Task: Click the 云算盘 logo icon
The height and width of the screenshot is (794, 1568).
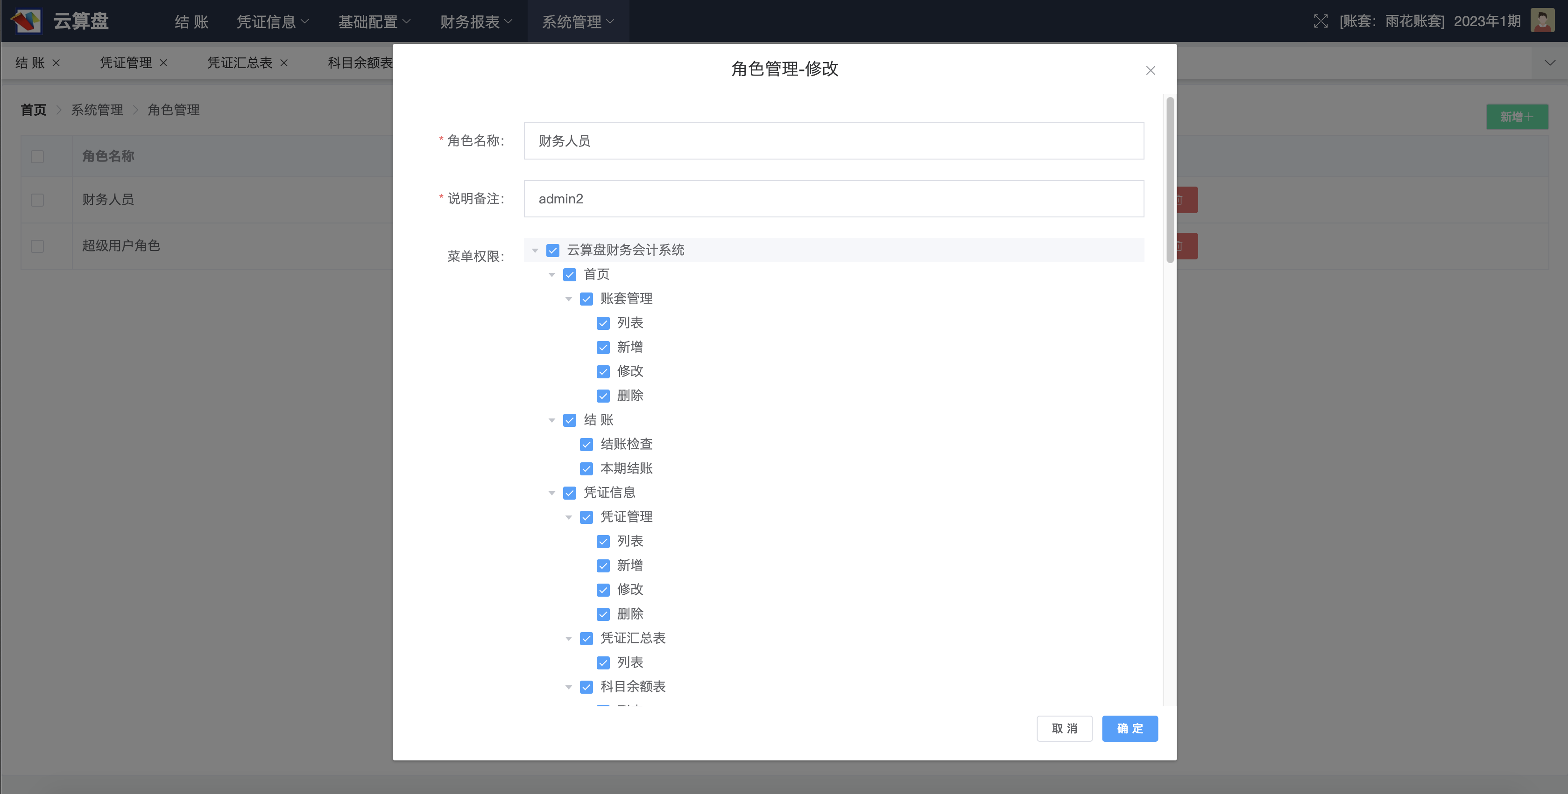Action: (x=26, y=21)
